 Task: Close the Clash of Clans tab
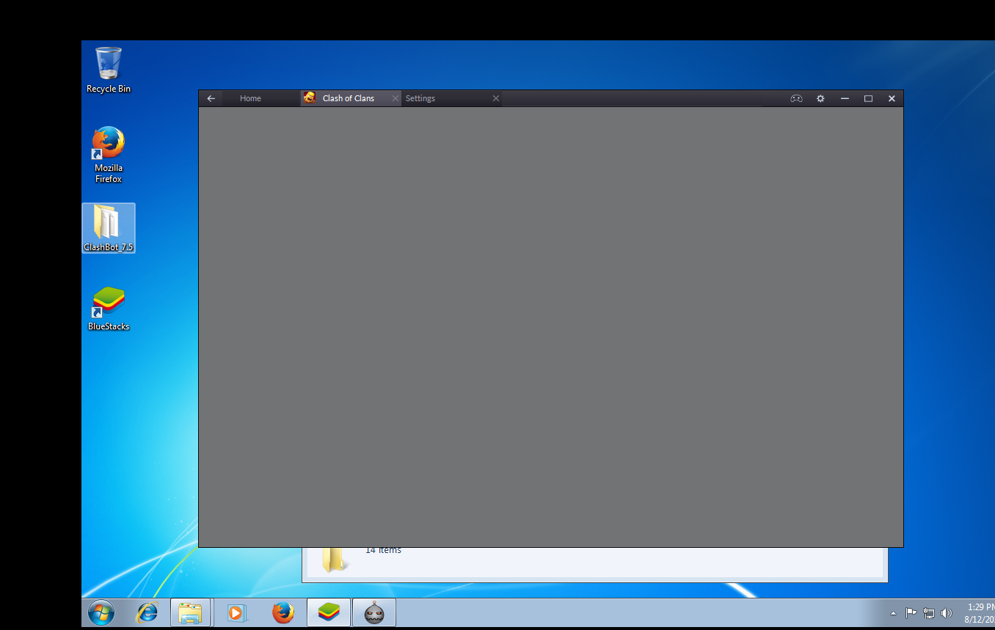pos(396,98)
